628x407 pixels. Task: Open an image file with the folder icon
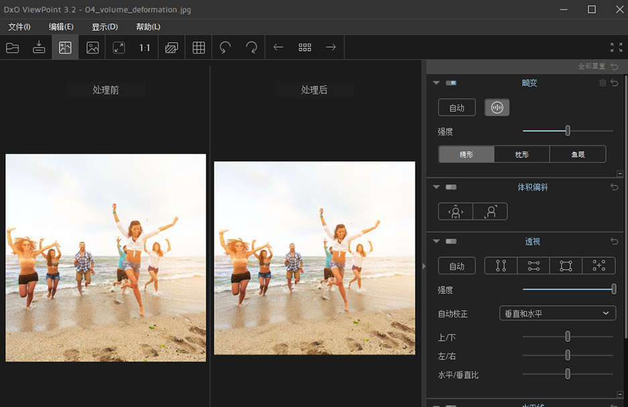(13, 48)
